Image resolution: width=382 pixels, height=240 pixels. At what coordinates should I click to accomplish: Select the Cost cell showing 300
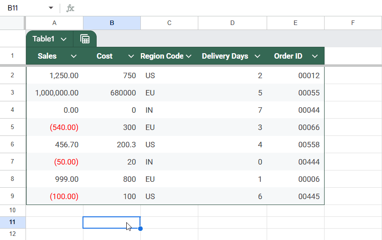point(112,127)
